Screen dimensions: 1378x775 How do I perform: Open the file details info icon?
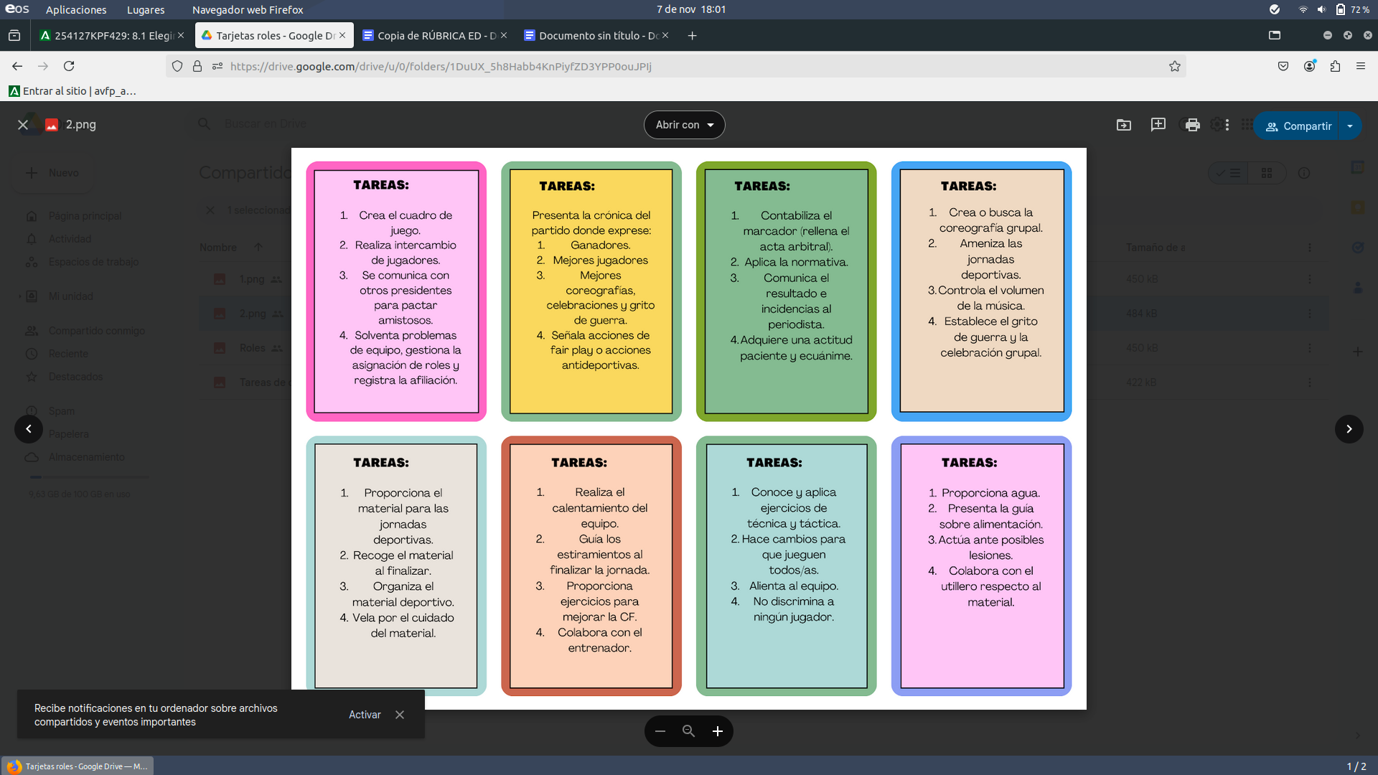pyautogui.click(x=1304, y=173)
